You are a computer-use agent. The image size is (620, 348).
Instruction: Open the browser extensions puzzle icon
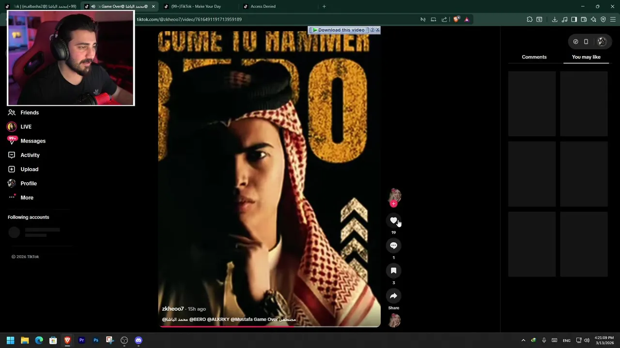[x=529, y=19]
